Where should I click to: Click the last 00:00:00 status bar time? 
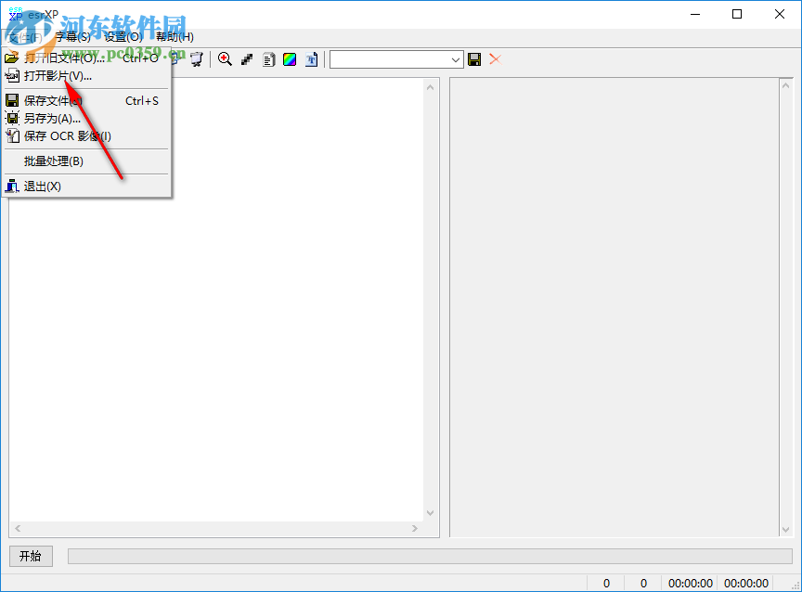coord(745,584)
